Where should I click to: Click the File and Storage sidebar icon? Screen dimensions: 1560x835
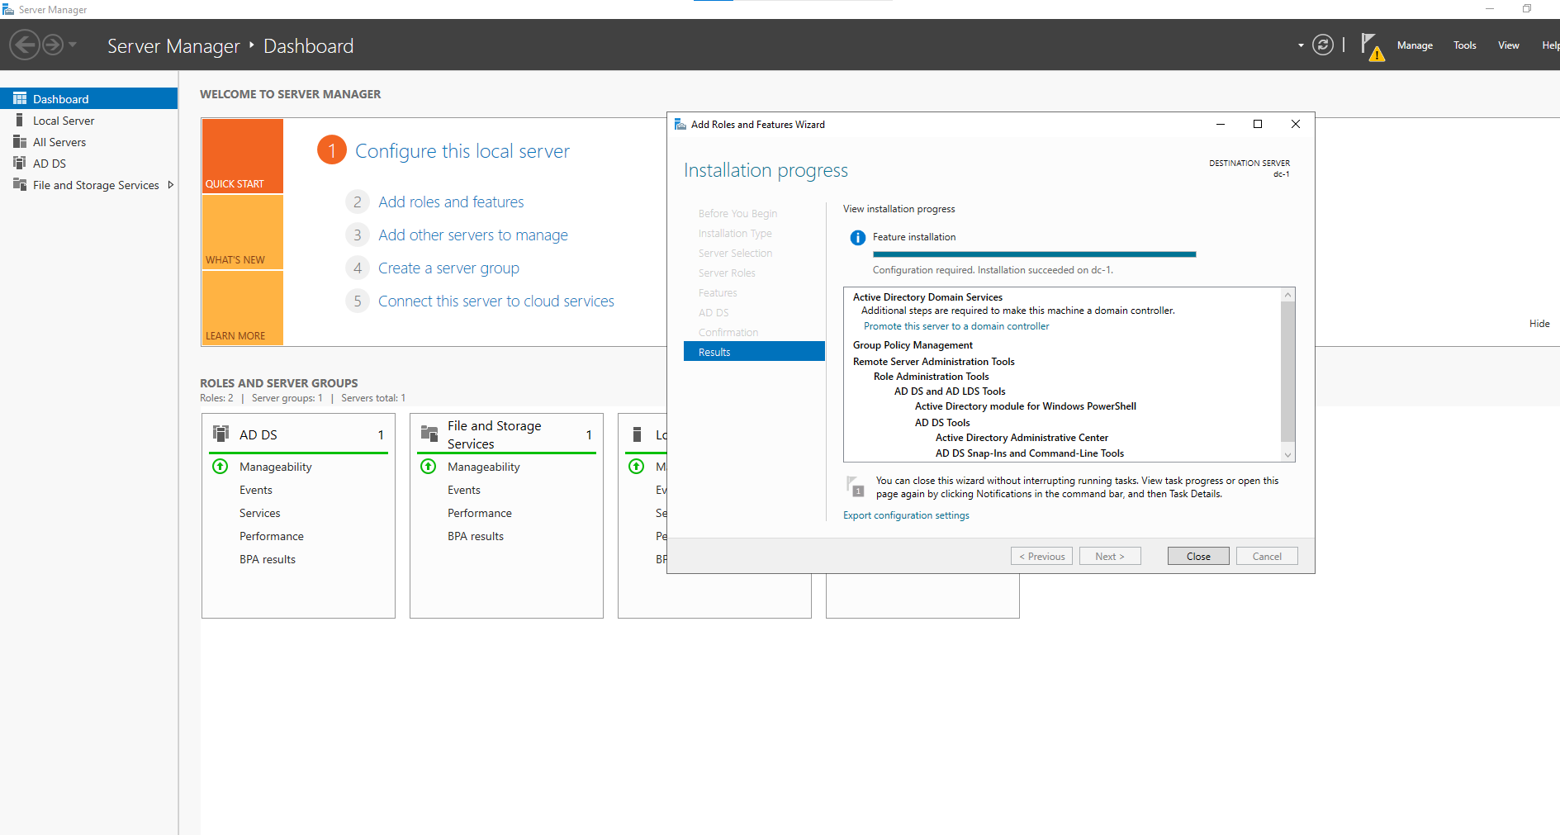click(x=20, y=184)
